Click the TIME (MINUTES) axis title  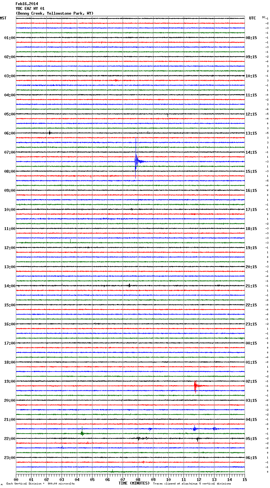134,483
